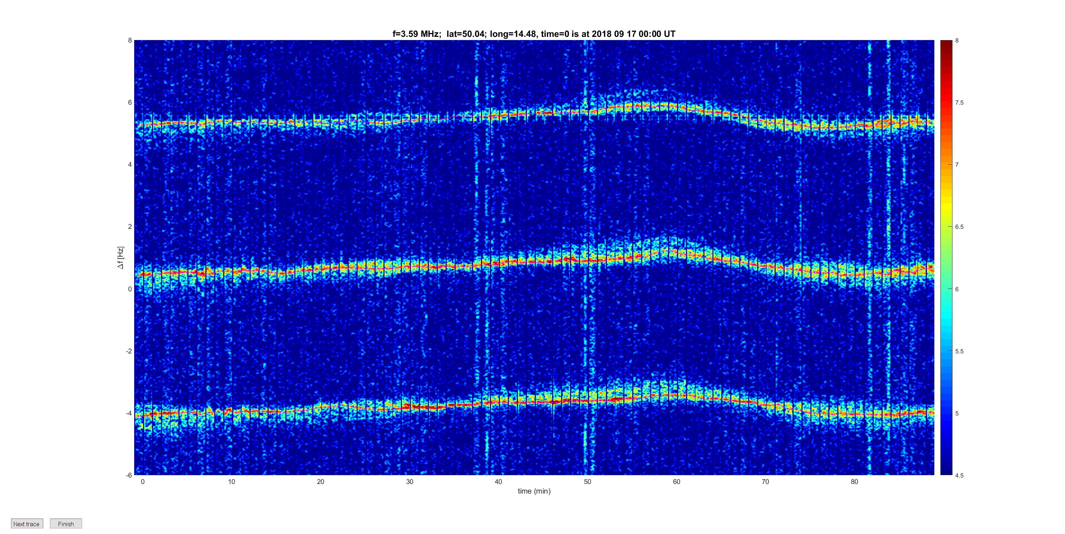Screen dimensions: 1065x534
Task: Click the upper trace near 5.3 Hz at 10 min
Action: pyautogui.click(x=231, y=122)
